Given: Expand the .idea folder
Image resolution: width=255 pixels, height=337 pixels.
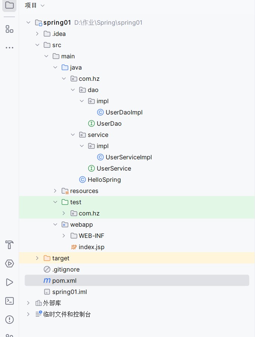Looking at the screenshot, I should (37, 34).
